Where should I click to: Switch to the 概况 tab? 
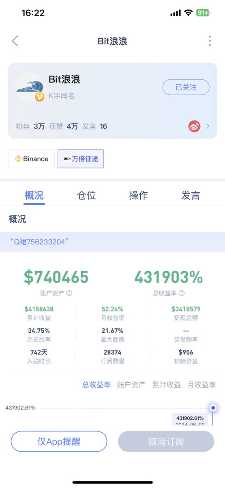pos(34,195)
